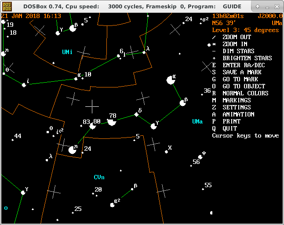This screenshot has width=284, height=225.
Task: Click ENTER RA/DEC entry
Action: pyautogui.click(x=244, y=65)
